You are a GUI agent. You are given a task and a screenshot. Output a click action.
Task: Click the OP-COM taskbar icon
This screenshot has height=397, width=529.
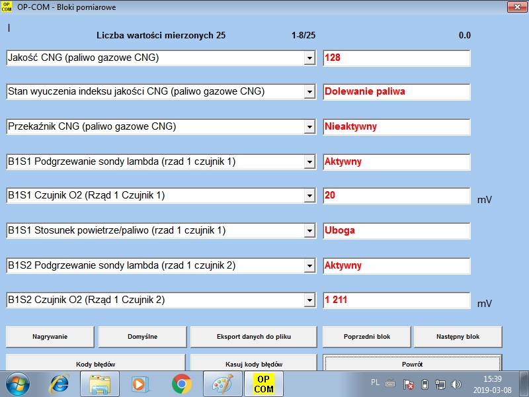263,384
